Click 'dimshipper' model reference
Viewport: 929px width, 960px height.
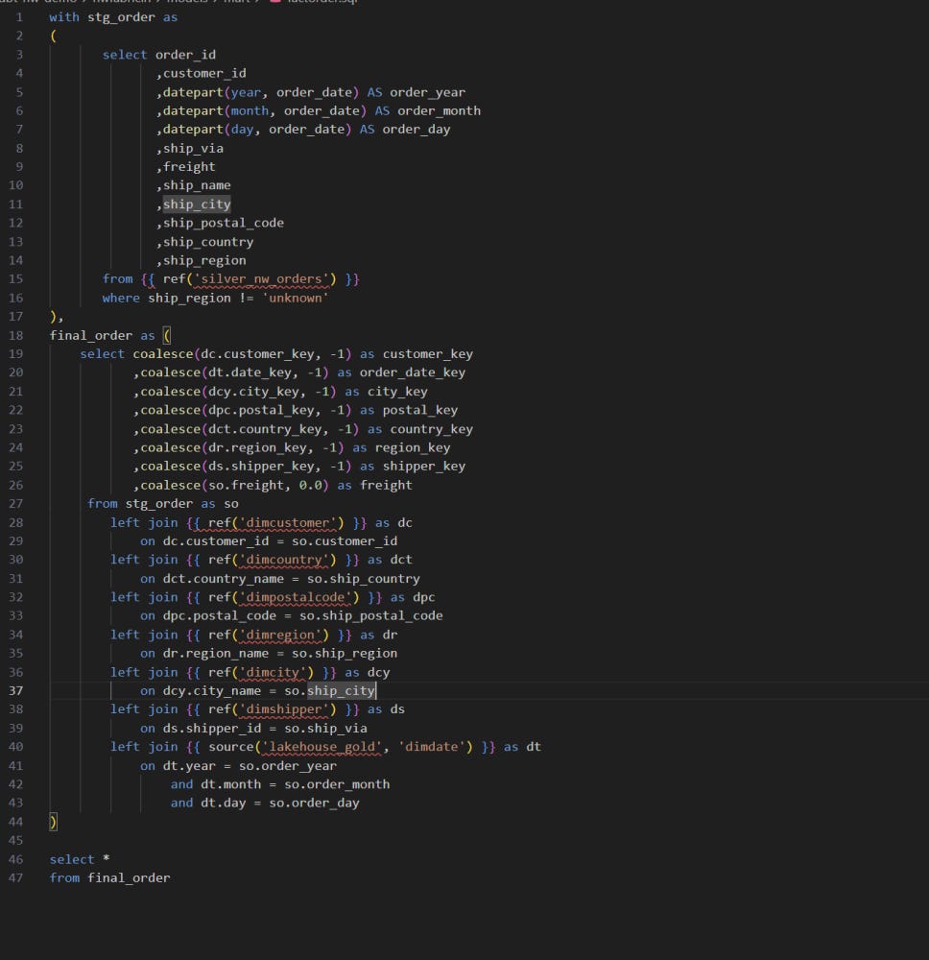283,709
